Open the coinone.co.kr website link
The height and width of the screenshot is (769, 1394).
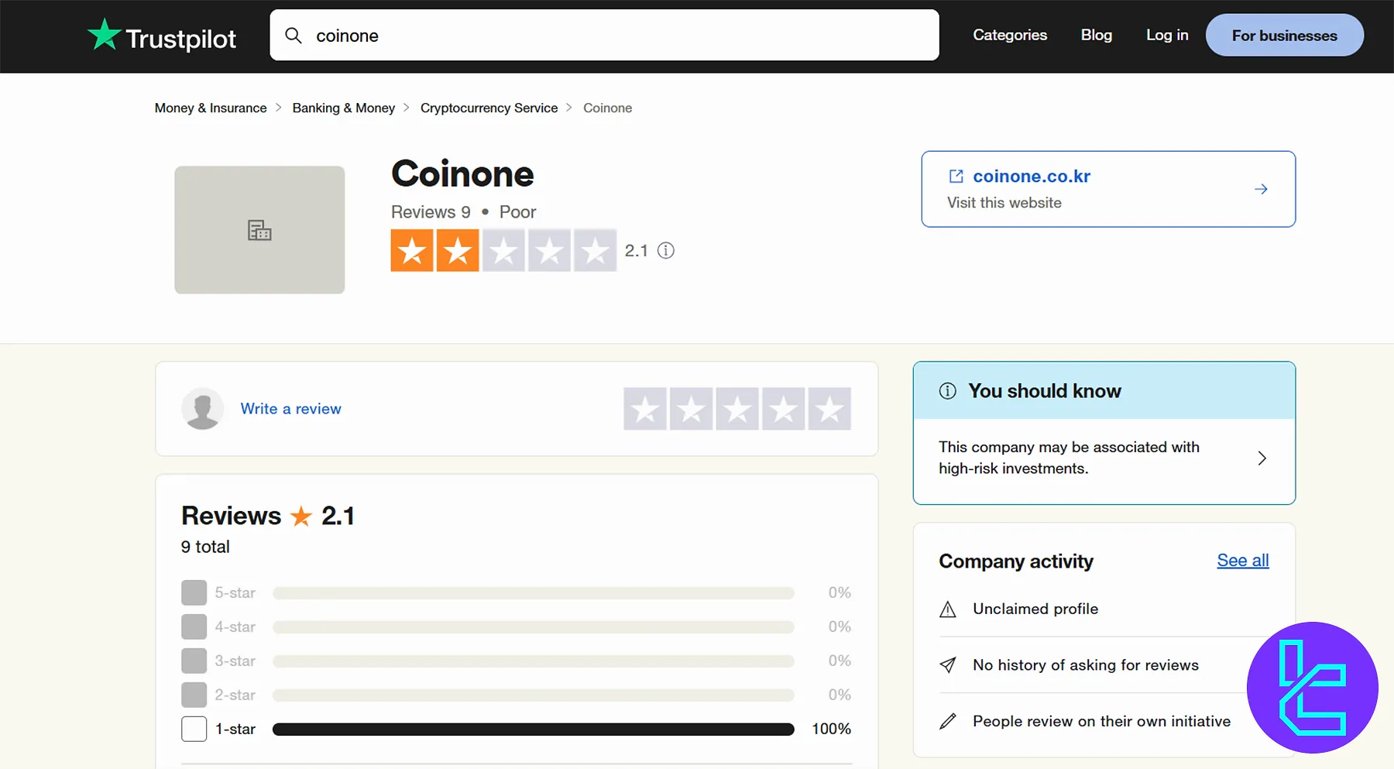[1032, 177]
